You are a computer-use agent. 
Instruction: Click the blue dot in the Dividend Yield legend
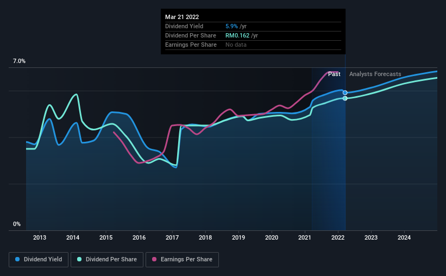(17, 259)
